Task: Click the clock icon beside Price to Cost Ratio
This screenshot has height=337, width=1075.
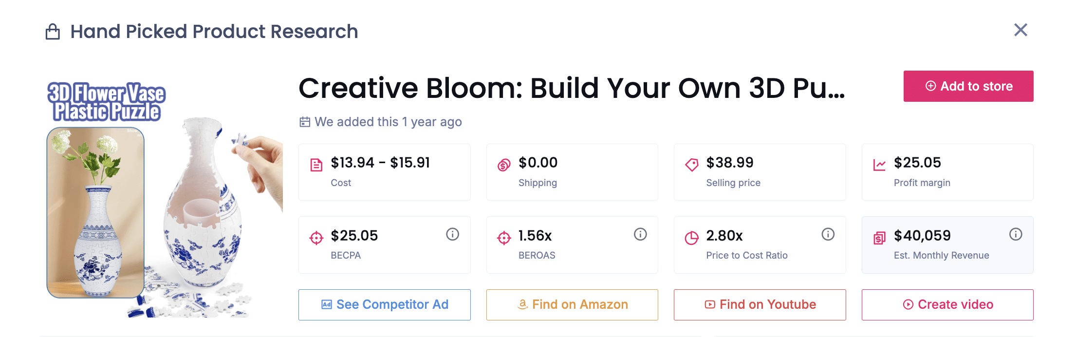Action: tap(692, 238)
